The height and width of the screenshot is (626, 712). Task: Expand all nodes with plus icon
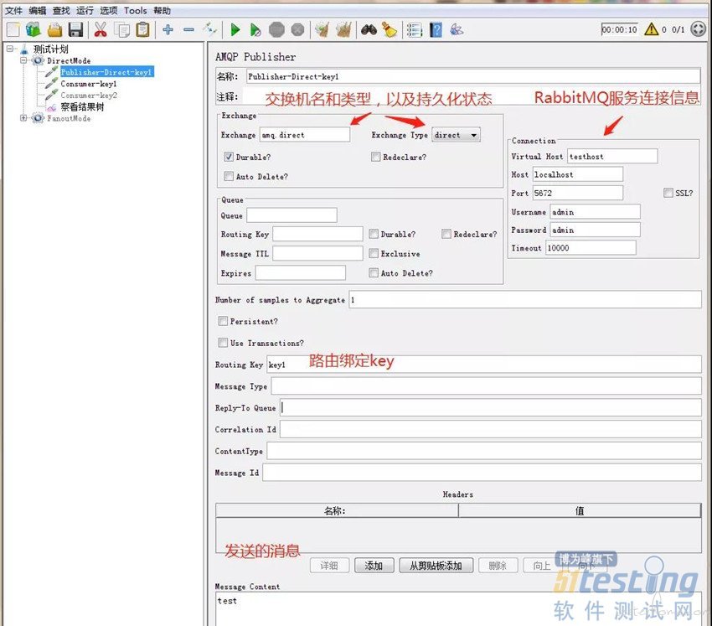pyautogui.click(x=168, y=30)
